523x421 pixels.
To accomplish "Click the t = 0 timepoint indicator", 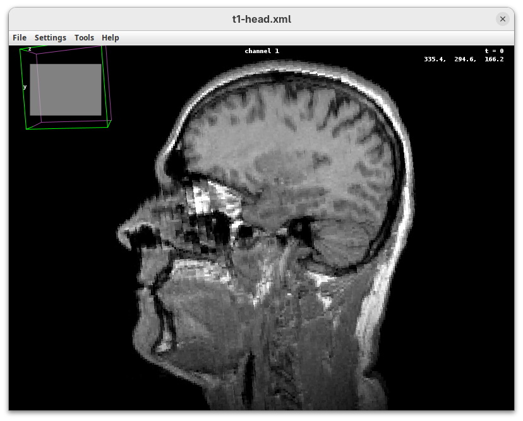I will (494, 51).
